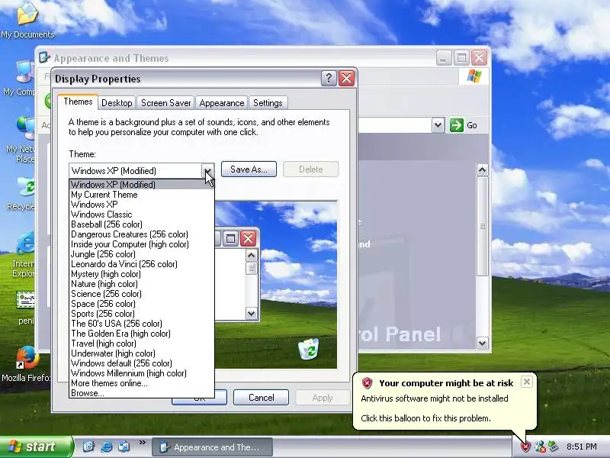Click the red security shield tray icon
The width and height of the screenshot is (610, 458).
[x=526, y=447]
